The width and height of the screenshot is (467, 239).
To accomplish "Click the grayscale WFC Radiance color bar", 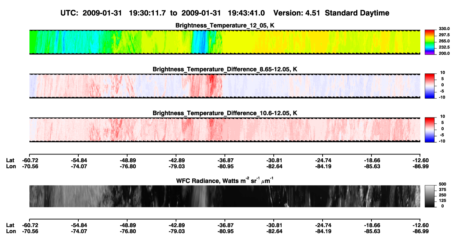I will click(x=429, y=196).
